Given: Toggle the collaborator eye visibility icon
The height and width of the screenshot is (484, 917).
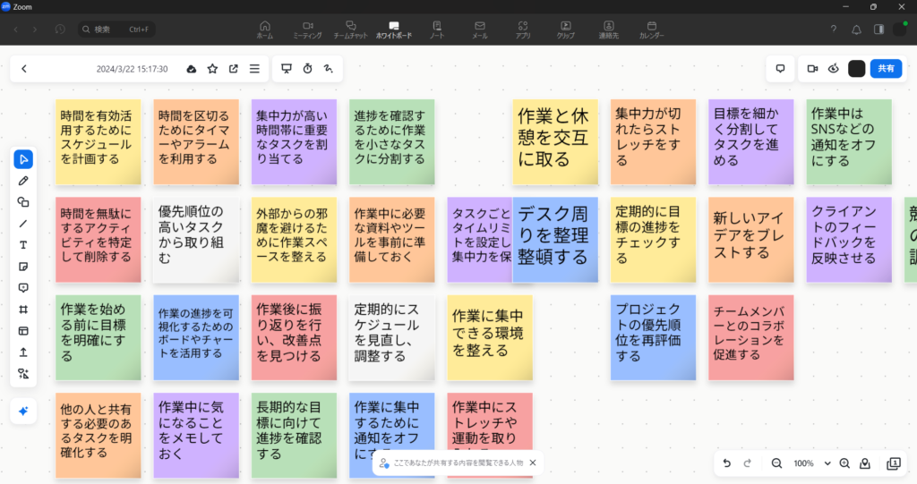Looking at the screenshot, I should [x=834, y=69].
